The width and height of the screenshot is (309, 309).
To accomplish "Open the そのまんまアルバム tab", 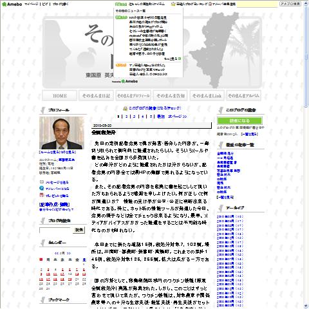I will click(243, 96).
